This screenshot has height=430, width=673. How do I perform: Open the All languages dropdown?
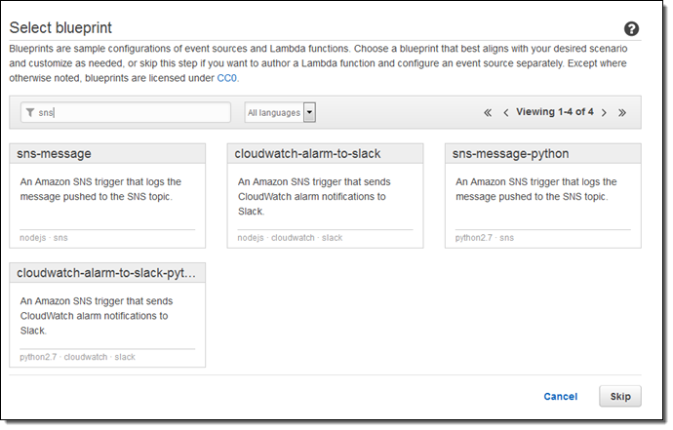tap(274, 112)
